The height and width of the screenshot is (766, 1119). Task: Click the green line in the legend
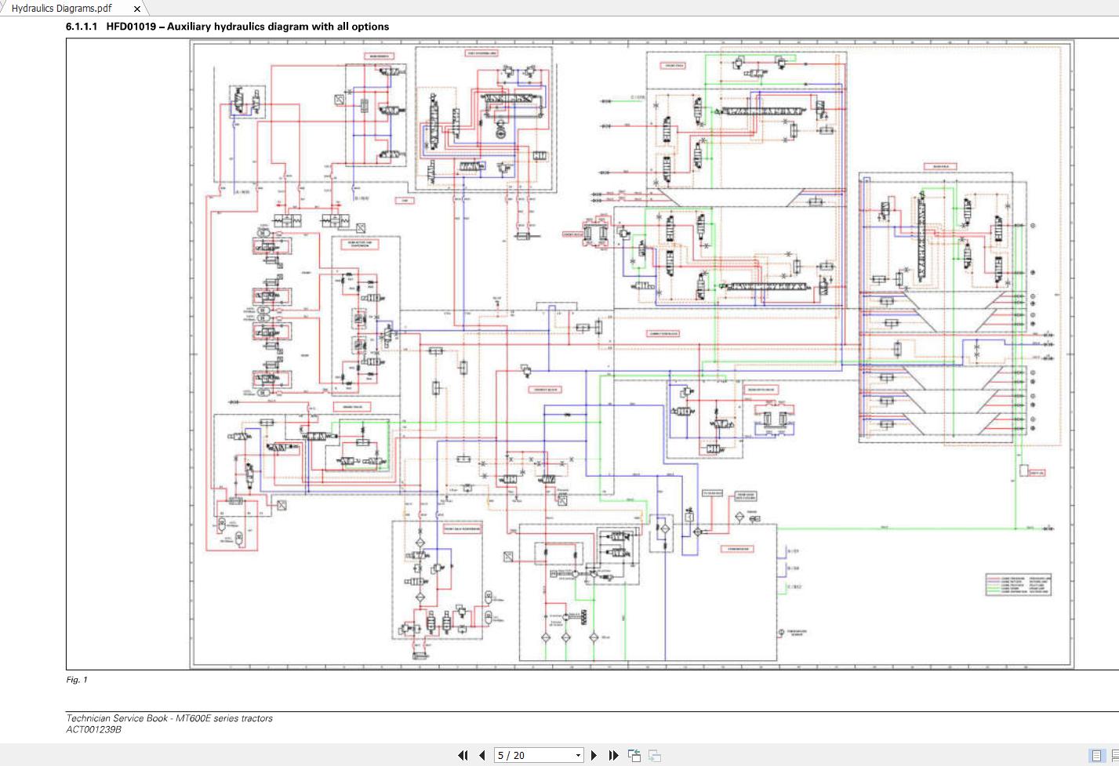[x=994, y=588]
